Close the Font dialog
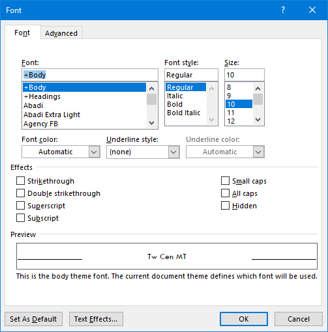328x332 pixels. 312,10
